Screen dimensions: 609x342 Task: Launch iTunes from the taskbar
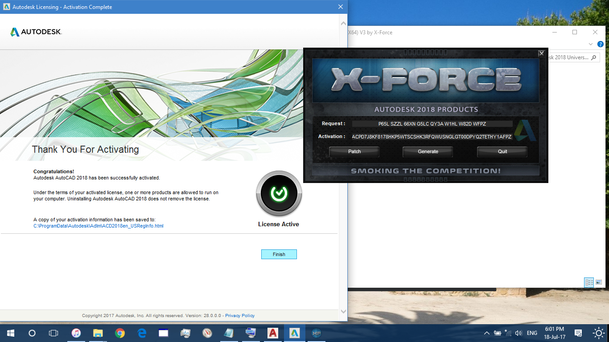tap(76, 333)
